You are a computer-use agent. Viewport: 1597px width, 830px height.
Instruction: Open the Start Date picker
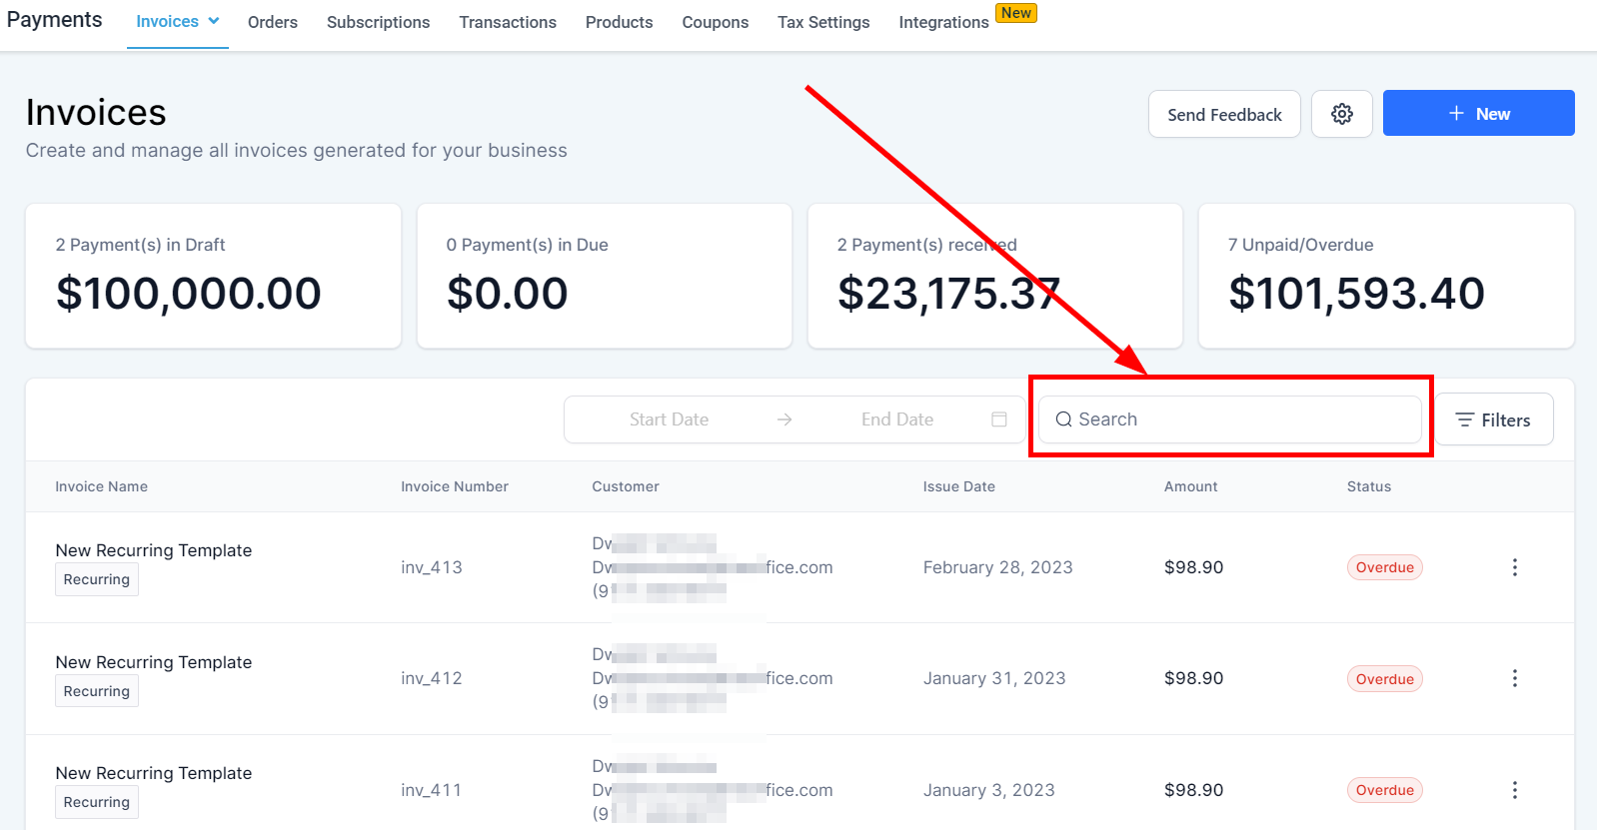pos(669,419)
